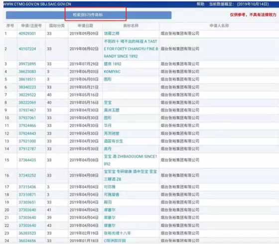This screenshot has height=244, width=279.
Task: Open the A TASTE FOR FORTY CHANGYU trademark
Action: point(131,49)
